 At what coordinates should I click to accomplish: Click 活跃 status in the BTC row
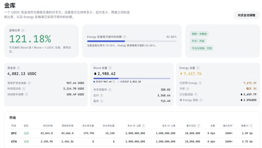coord(26,133)
